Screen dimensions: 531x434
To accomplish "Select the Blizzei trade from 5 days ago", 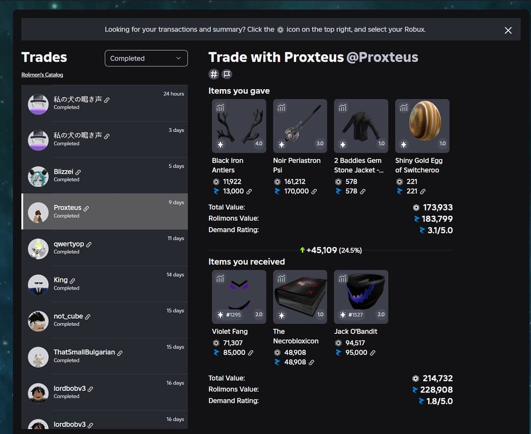I will (x=105, y=176).
